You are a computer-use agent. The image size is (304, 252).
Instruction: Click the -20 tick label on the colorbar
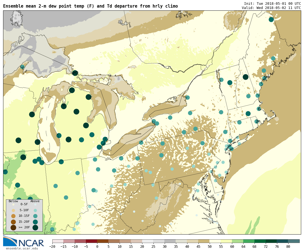pos(52,247)
